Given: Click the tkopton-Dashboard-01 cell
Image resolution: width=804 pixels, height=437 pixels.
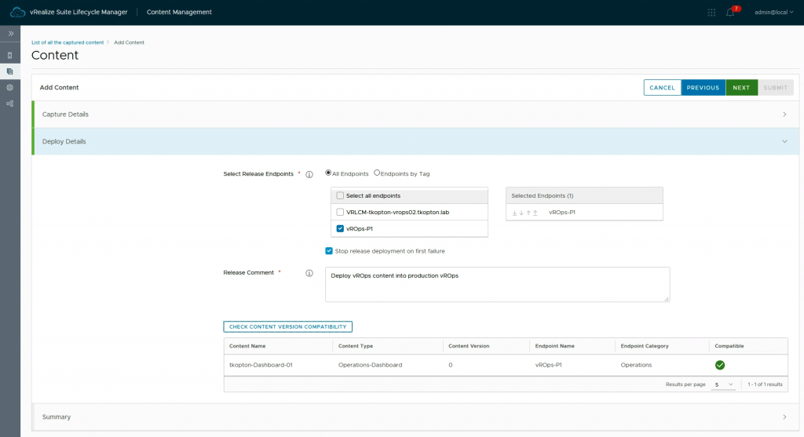Looking at the screenshot, I should [x=261, y=365].
